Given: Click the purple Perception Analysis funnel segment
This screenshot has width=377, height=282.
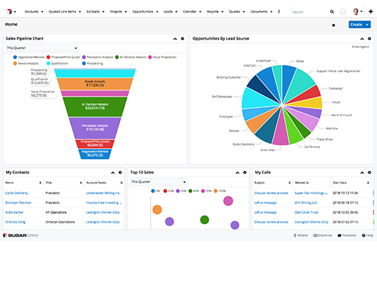Looking at the screenshot, I should (95, 128).
